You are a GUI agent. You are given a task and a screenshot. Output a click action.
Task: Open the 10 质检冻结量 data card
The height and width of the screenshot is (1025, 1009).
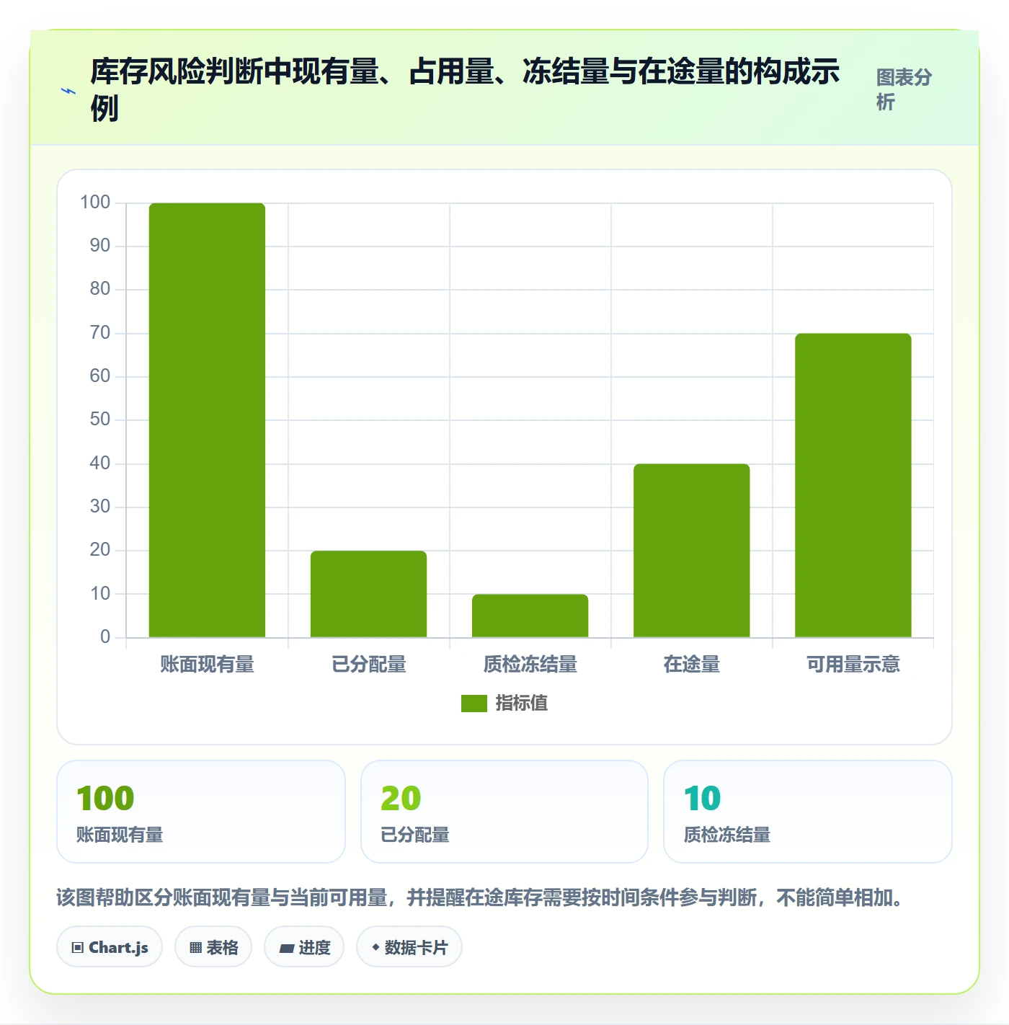pos(808,812)
